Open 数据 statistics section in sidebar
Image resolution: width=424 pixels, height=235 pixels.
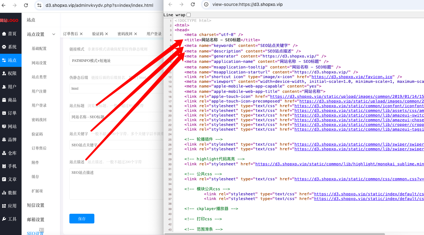(x=11, y=193)
